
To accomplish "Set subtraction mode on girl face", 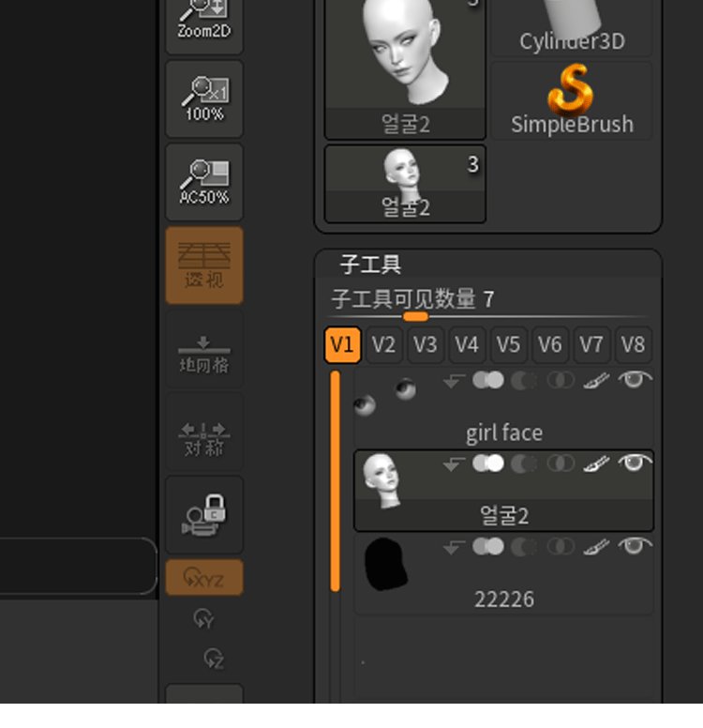I will click(524, 381).
